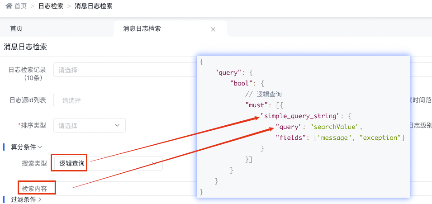Click the home icon in breadcrumb
Screen dimensions: 432x204
click(9, 6)
